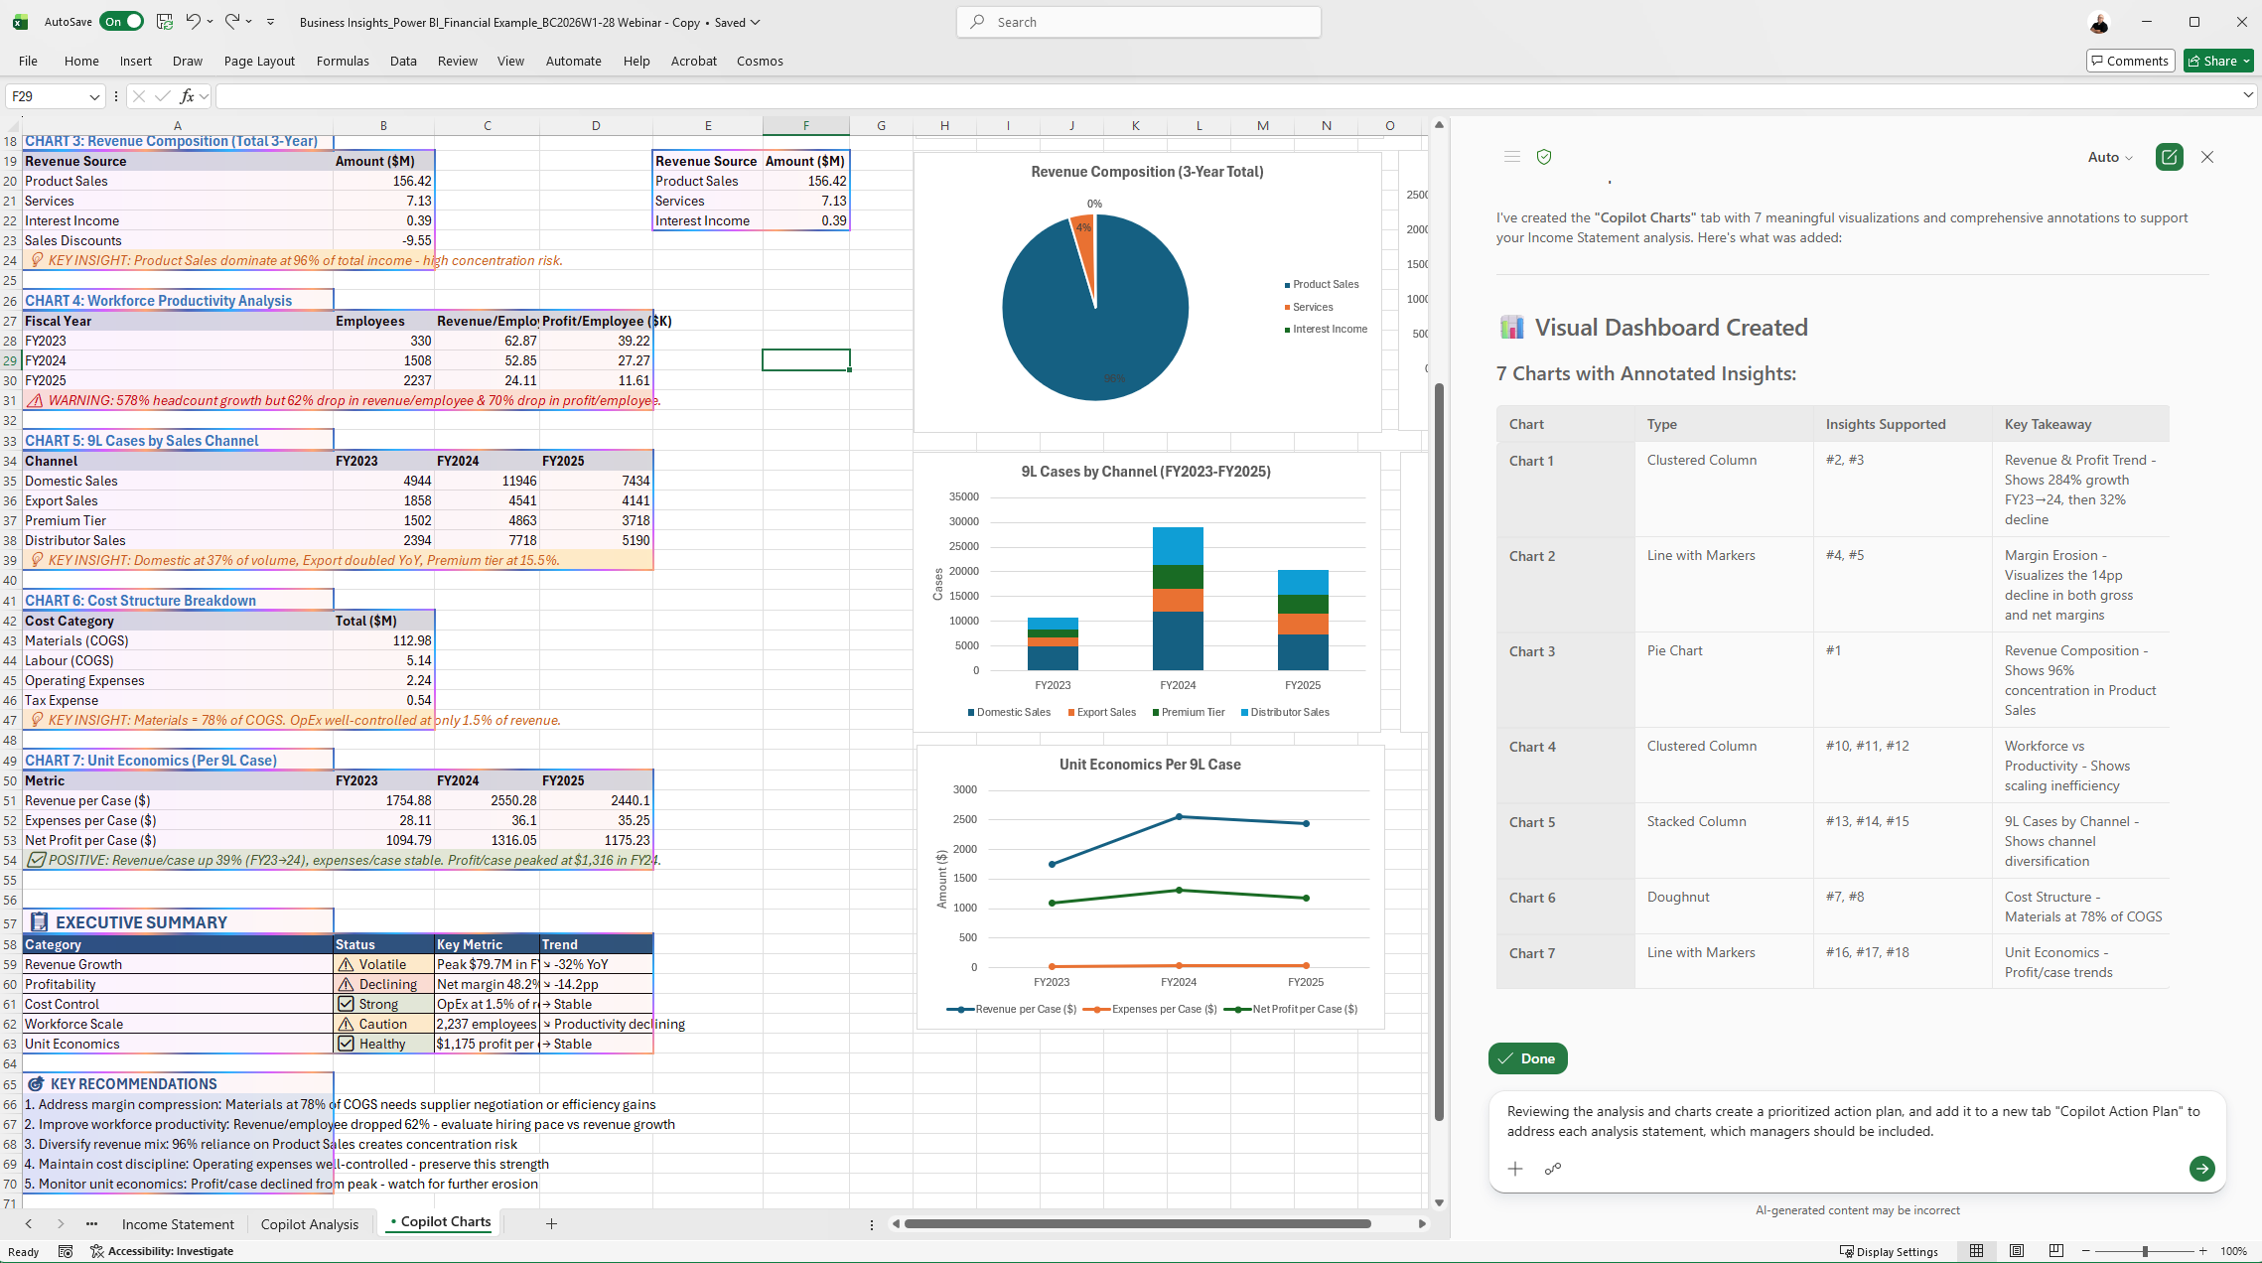This screenshot has height=1263, width=2262.
Task: Click the Save icon in the title bar
Action: (165, 21)
